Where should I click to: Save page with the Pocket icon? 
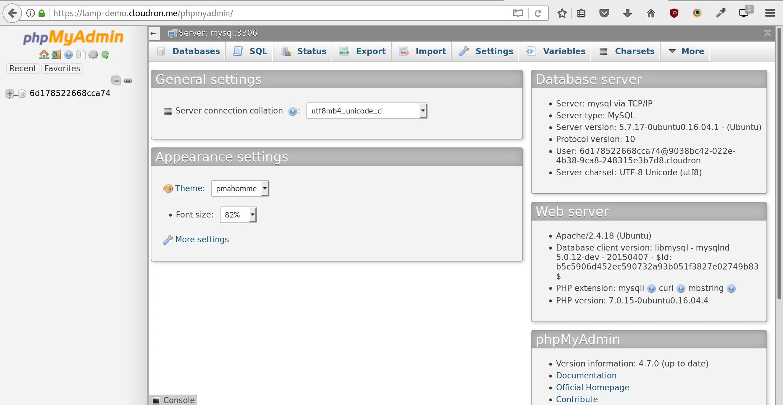click(604, 13)
